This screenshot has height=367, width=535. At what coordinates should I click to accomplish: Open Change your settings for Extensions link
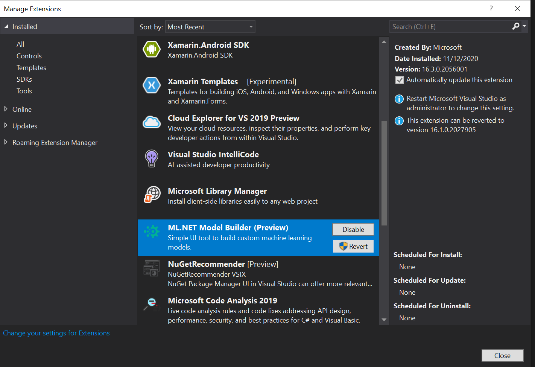pyautogui.click(x=56, y=333)
